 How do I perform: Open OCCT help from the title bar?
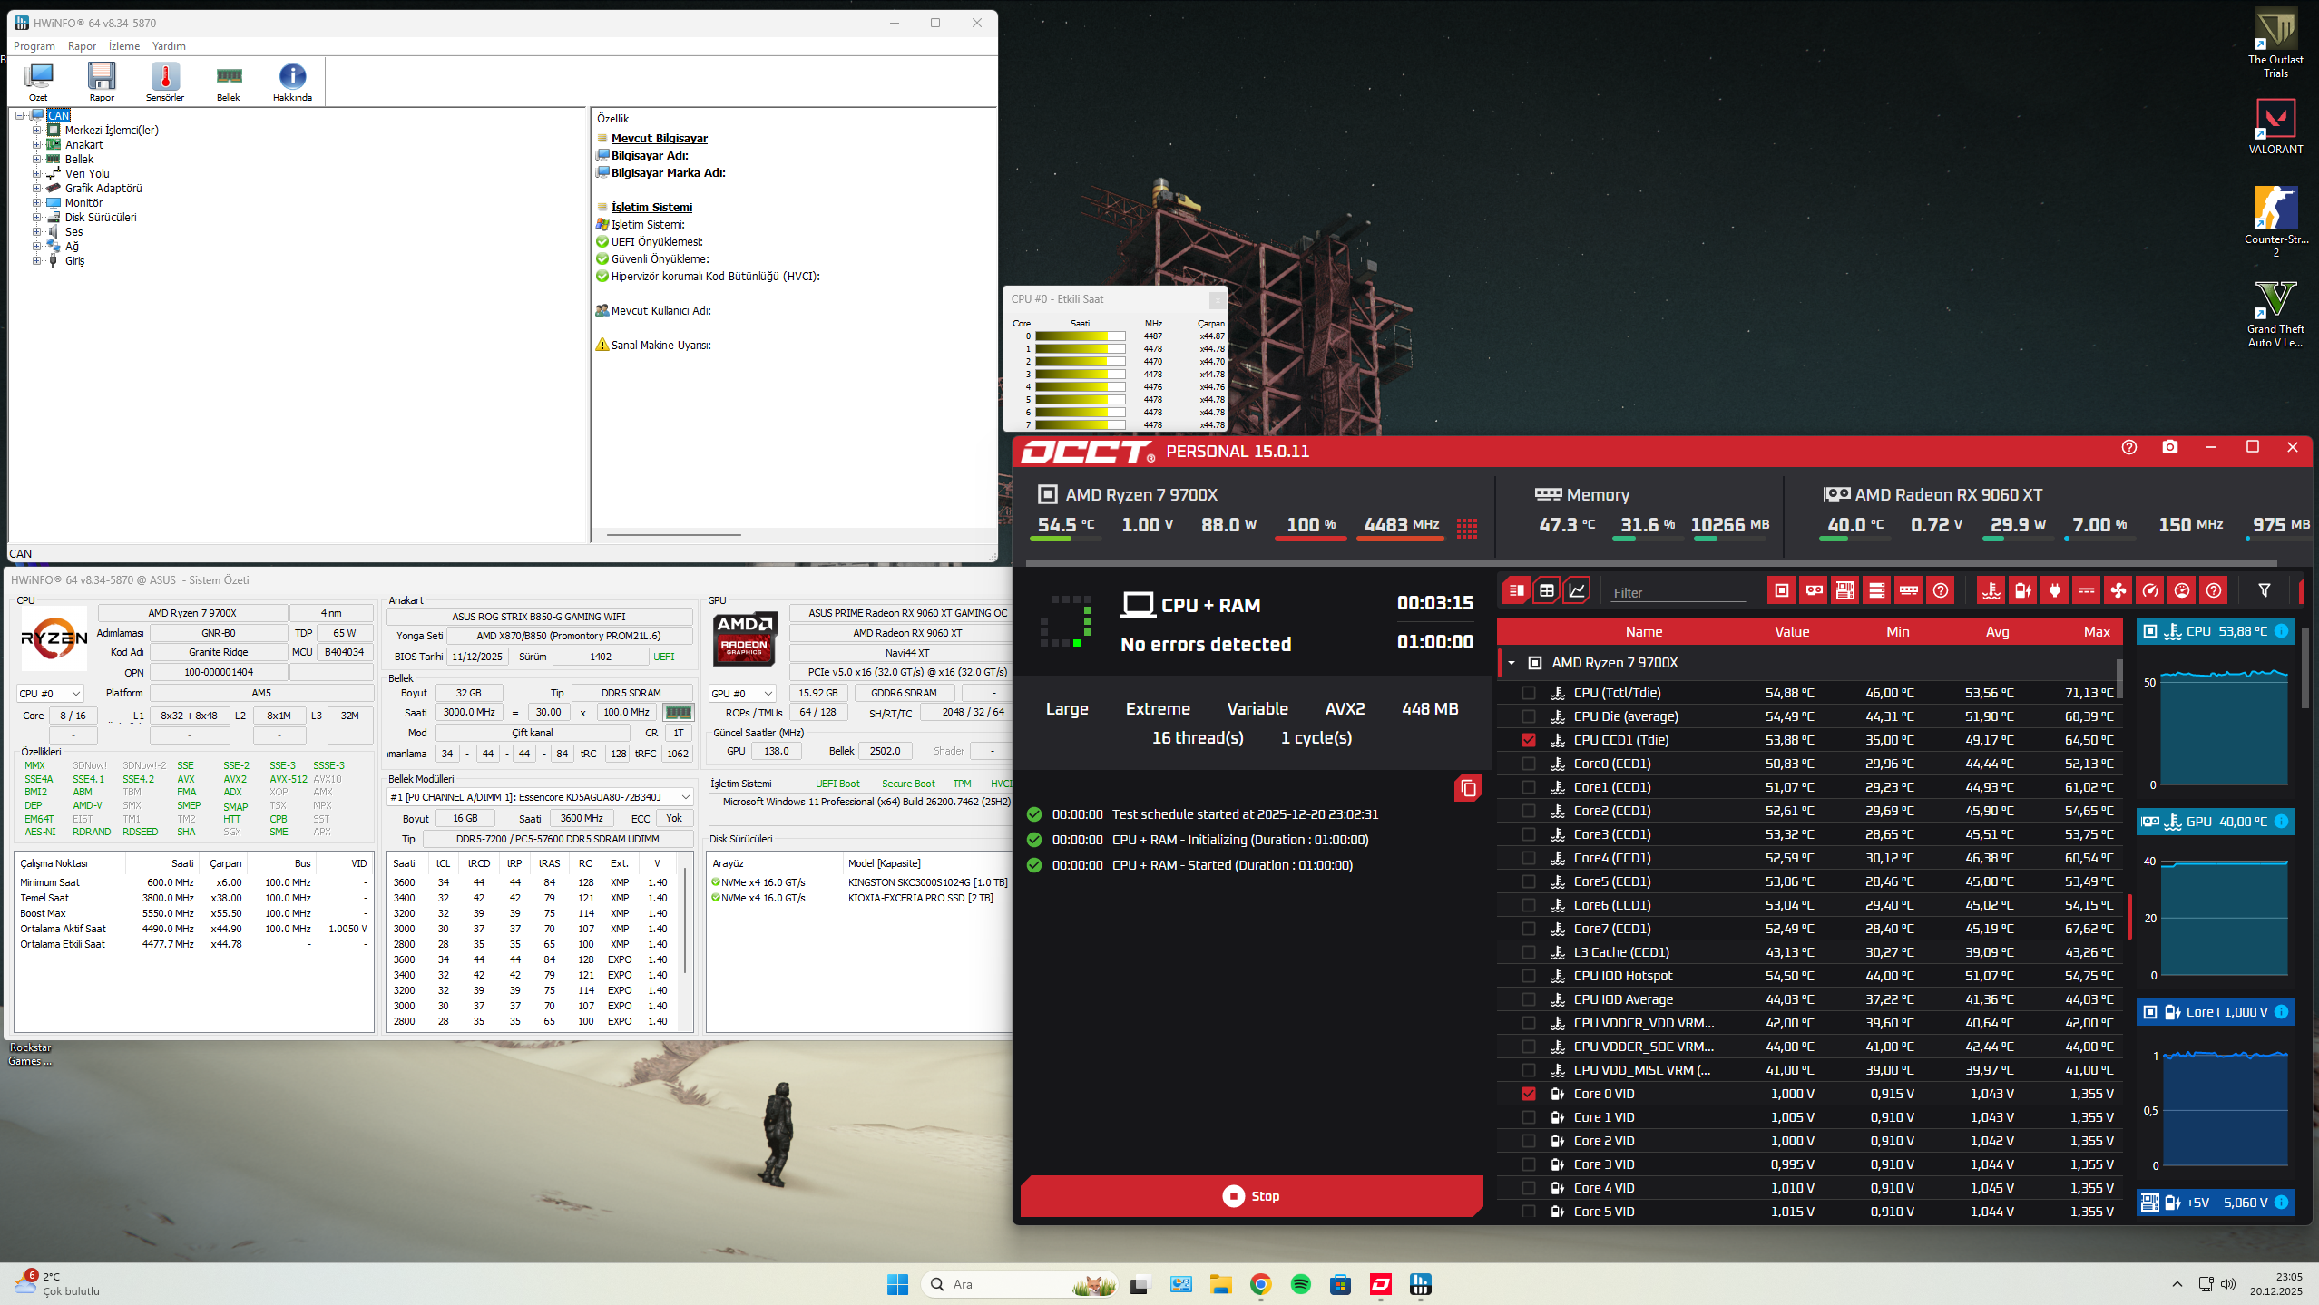tap(2129, 448)
